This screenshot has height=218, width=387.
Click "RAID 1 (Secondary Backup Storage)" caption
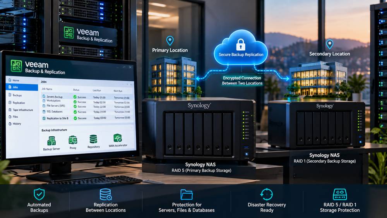pos(325,161)
